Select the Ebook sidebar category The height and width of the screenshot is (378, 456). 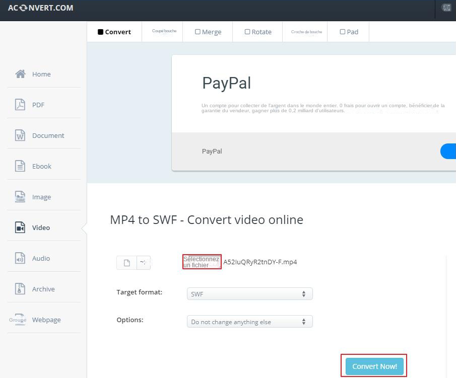point(42,166)
